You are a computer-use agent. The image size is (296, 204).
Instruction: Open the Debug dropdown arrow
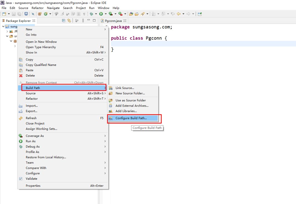tap(96, 14)
